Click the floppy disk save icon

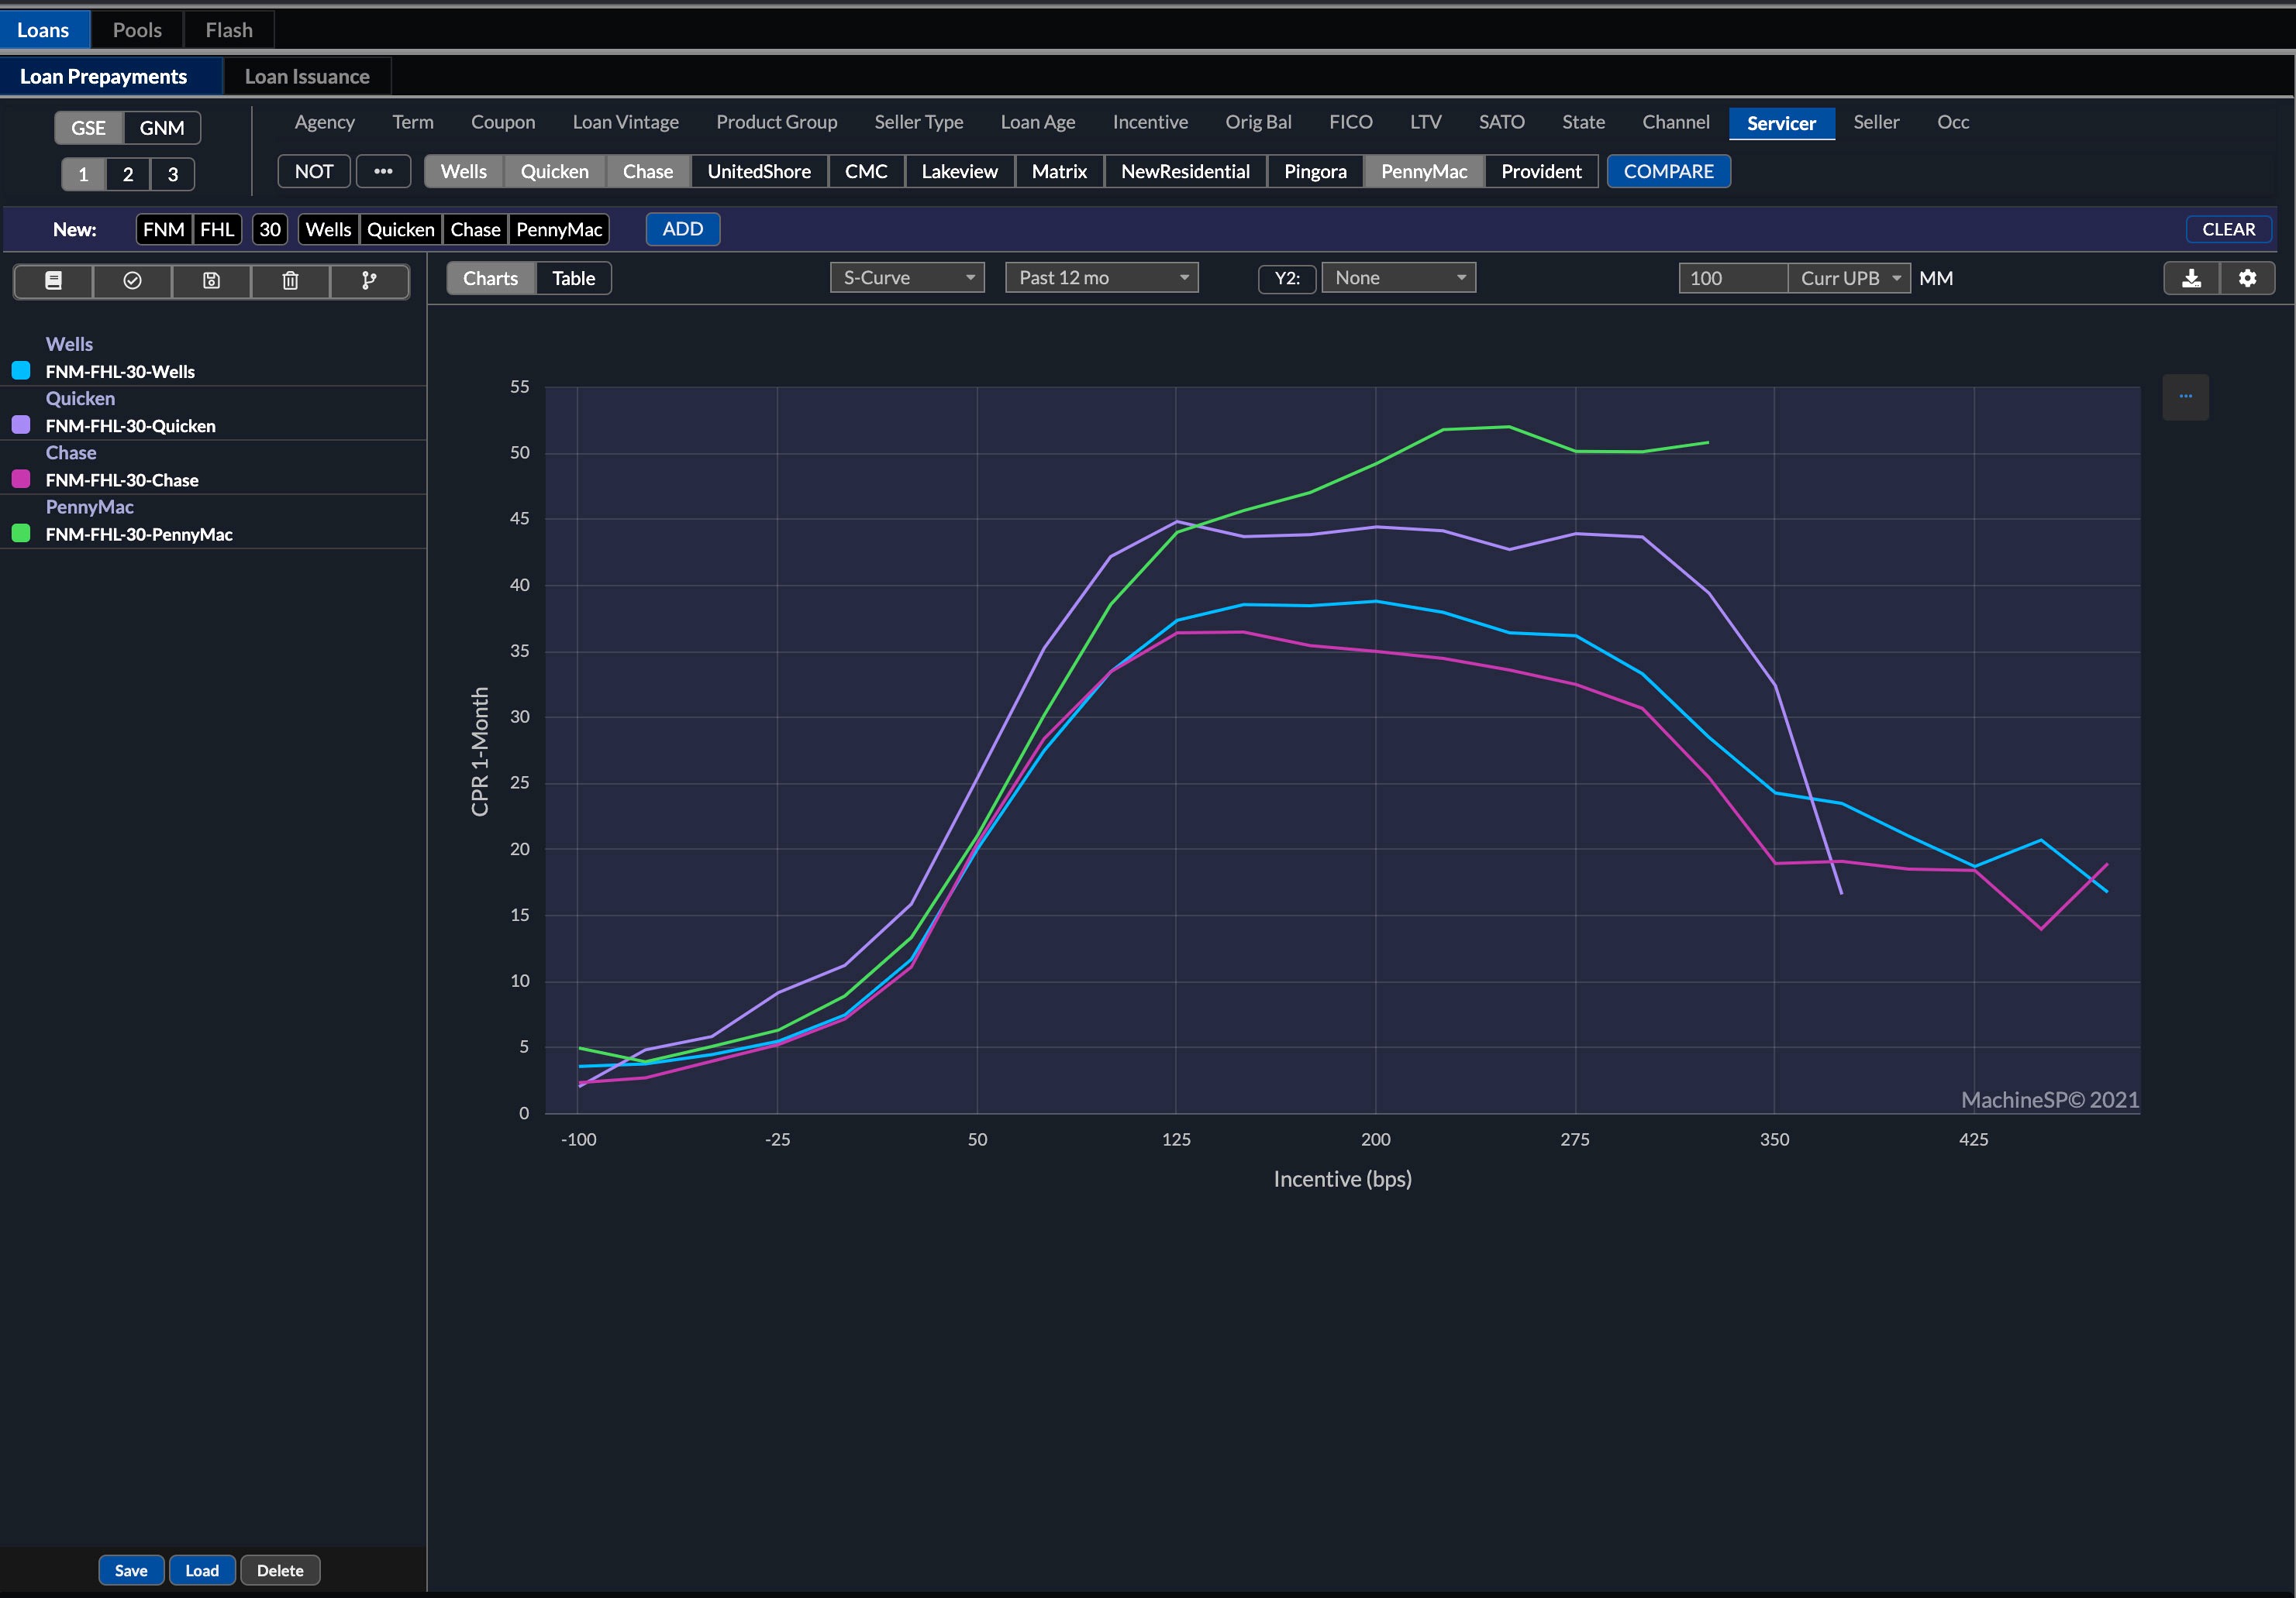tap(211, 281)
